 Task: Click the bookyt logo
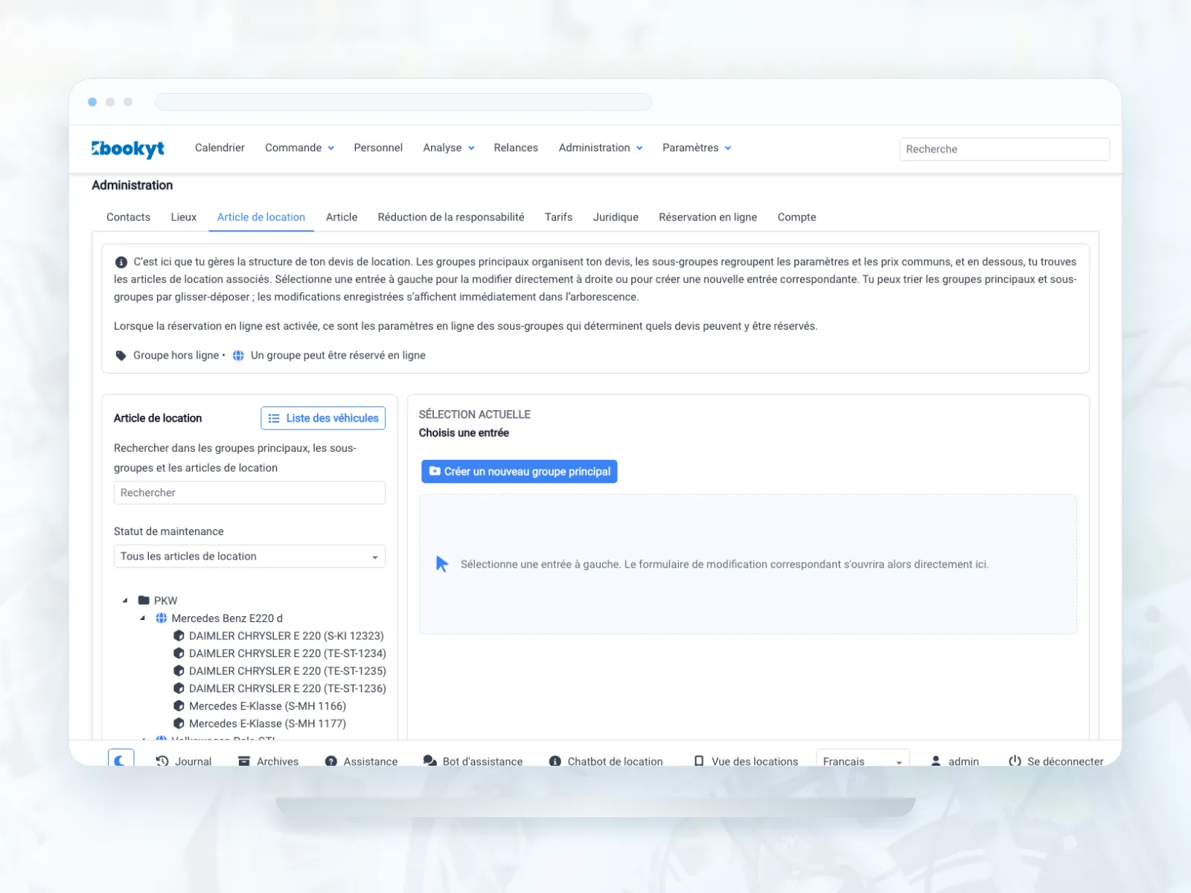128,149
